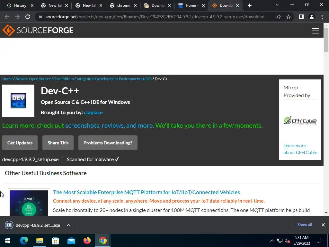Open the Windows Start menu
329x247 pixels.
pyautogui.click(x=8, y=241)
